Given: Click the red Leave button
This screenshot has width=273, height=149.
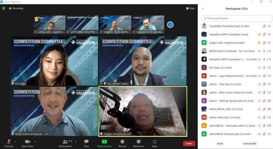Looking at the screenshot, I should [x=189, y=144].
